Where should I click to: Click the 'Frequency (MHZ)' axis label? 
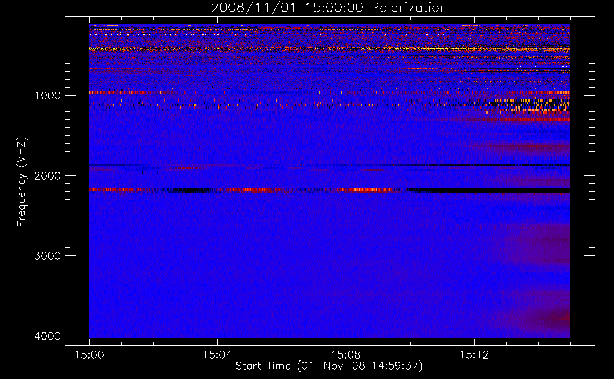tap(22, 182)
